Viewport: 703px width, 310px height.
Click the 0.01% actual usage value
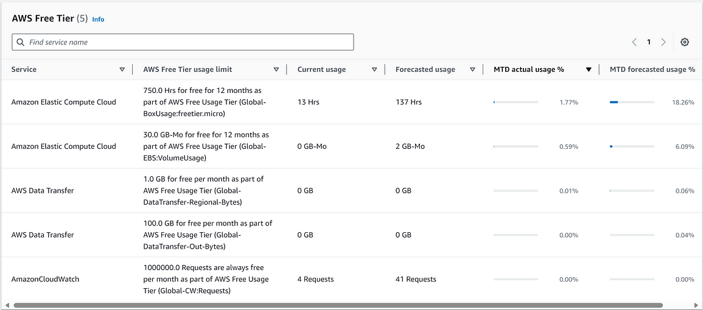[x=569, y=191]
